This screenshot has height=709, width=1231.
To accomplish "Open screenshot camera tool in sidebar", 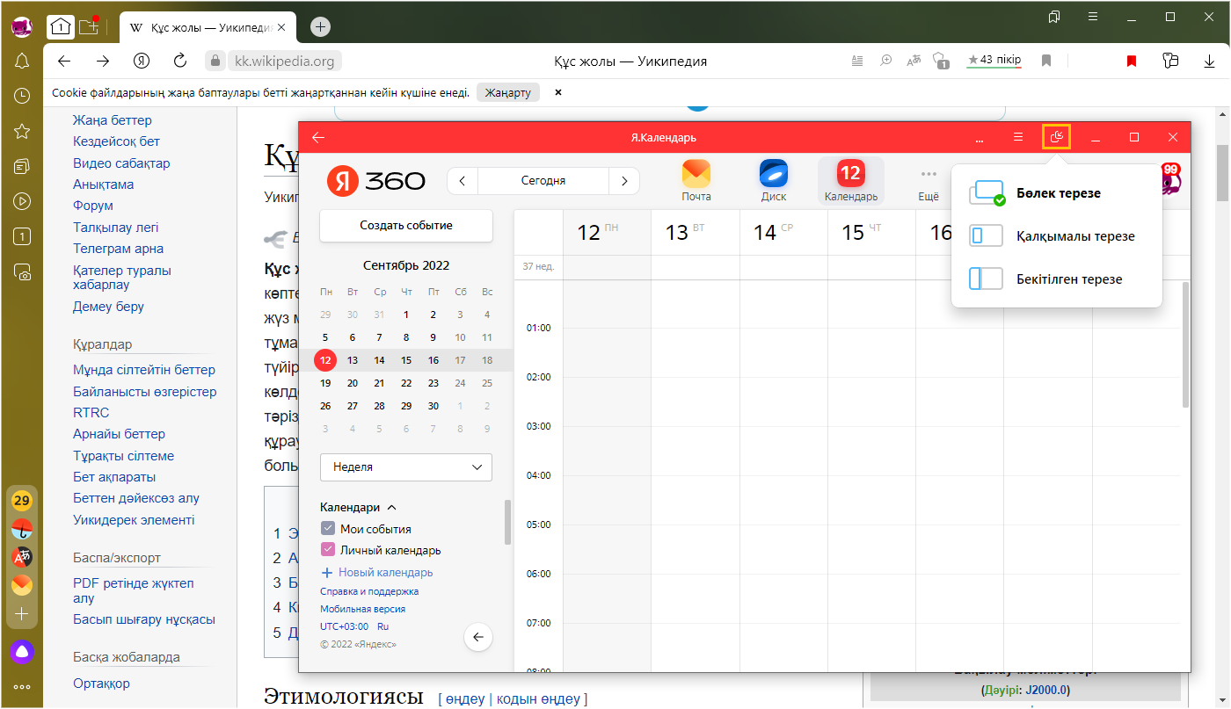I will coord(22,272).
